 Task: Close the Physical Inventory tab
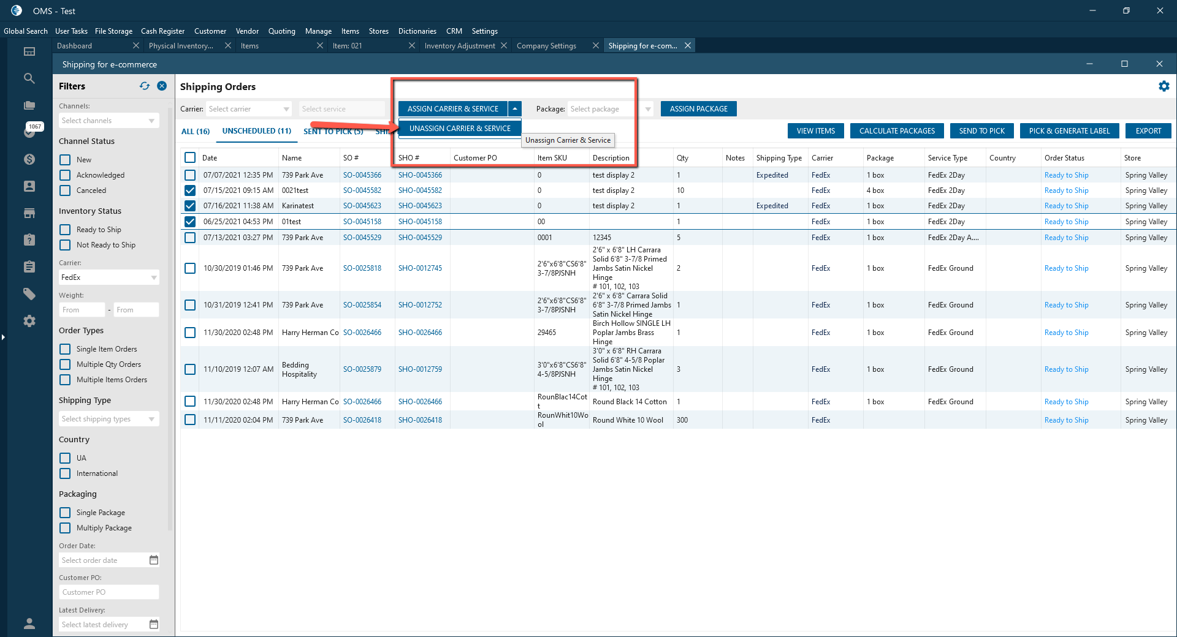point(228,46)
